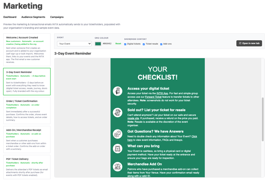Click the hex colour code text
Image resolution: width=267 pixels, height=182 pixels.
(x=107, y=43)
